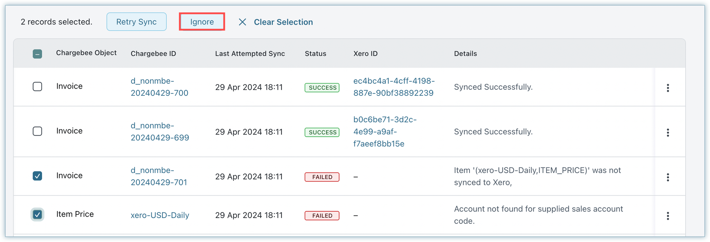Screen dimensions: 710x242
Task: Toggle the select-all header checkbox
Action: [x=37, y=54]
